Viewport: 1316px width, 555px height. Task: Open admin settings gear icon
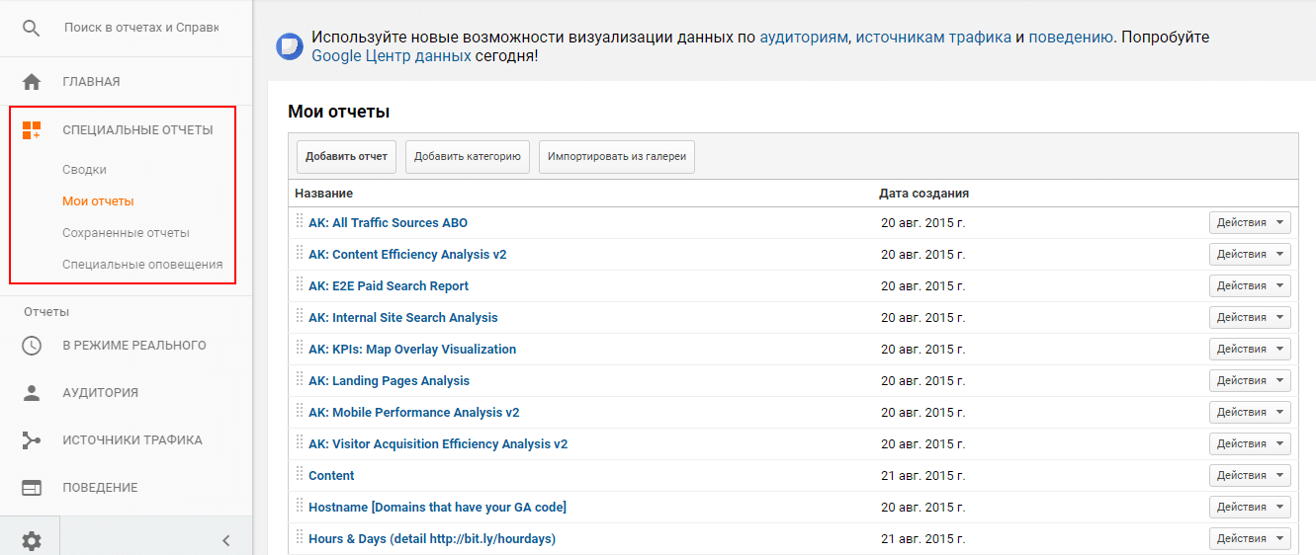click(32, 540)
